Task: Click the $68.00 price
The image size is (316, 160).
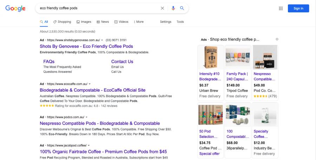Action: coord(232,143)
